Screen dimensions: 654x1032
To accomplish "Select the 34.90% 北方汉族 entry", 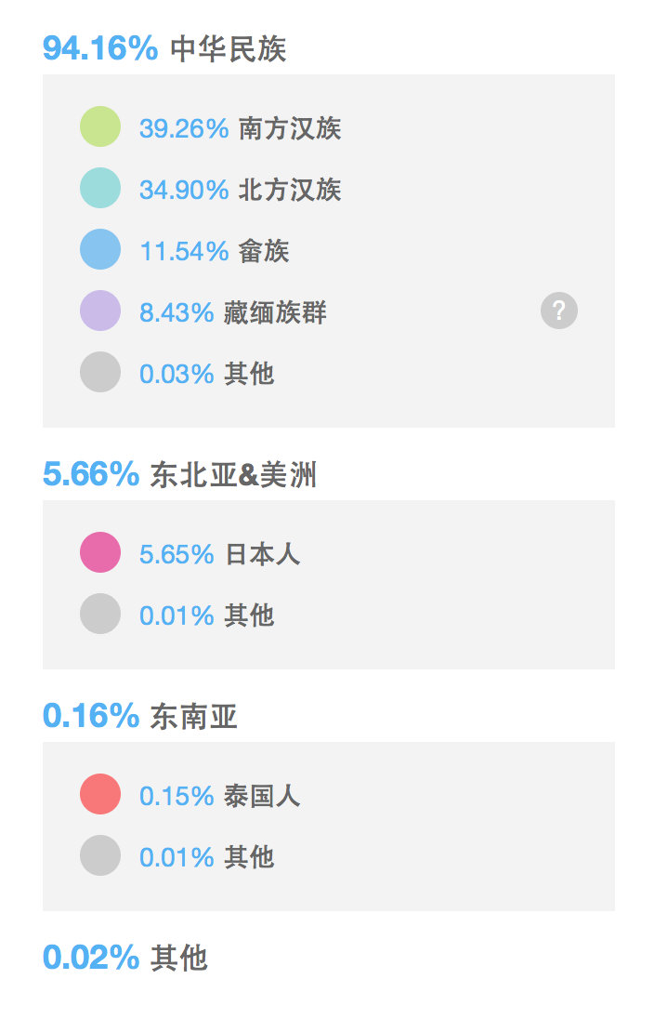I will pyautogui.click(x=241, y=190).
